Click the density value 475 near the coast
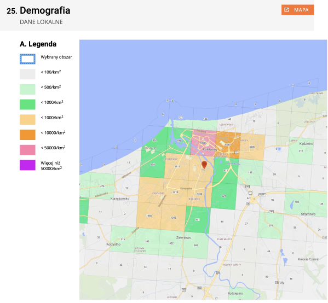 click(x=102, y=186)
